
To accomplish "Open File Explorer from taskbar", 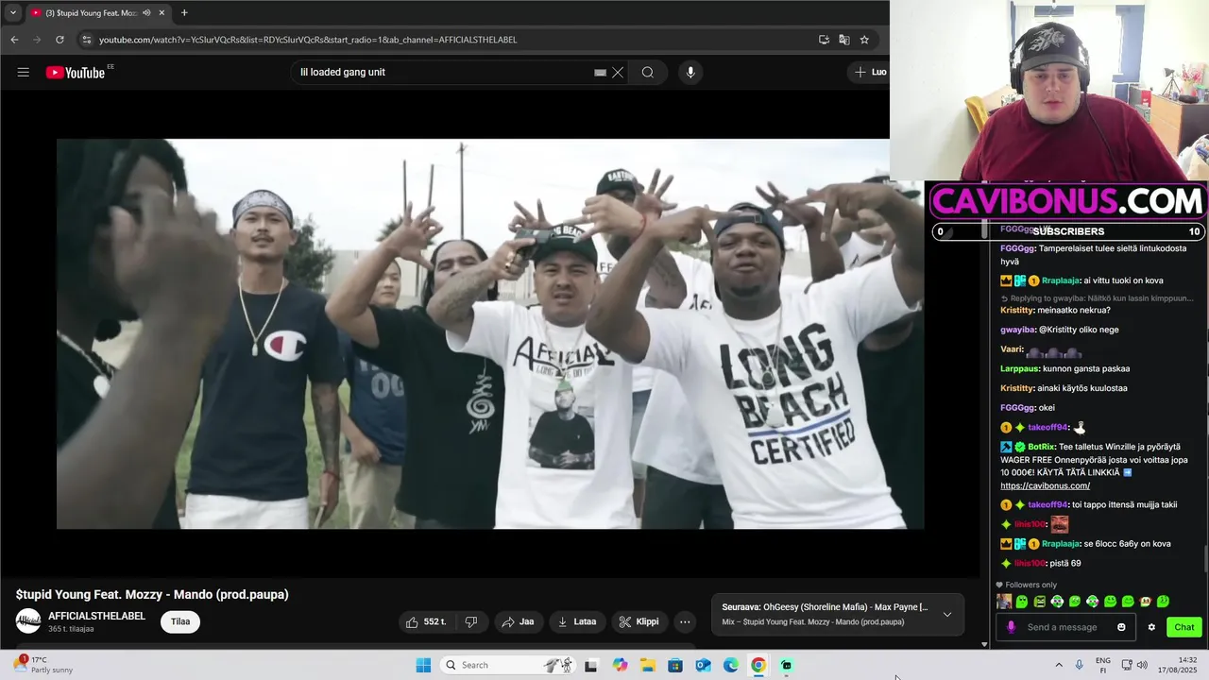I will pos(648,665).
